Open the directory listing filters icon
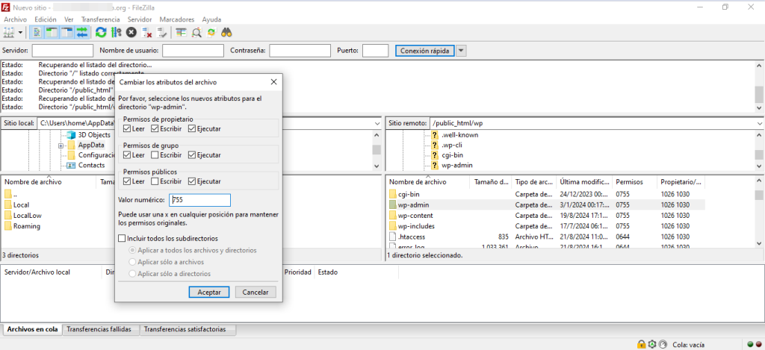Screen dimensions: 765x350 pos(182,33)
